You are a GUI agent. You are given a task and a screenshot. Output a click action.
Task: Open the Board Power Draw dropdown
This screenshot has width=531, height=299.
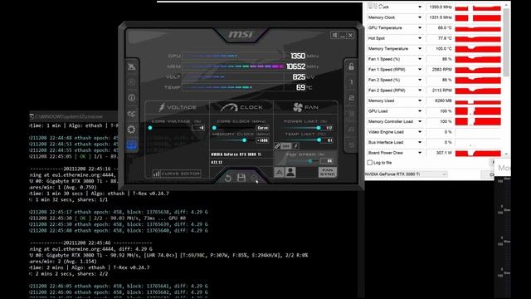(420, 153)
